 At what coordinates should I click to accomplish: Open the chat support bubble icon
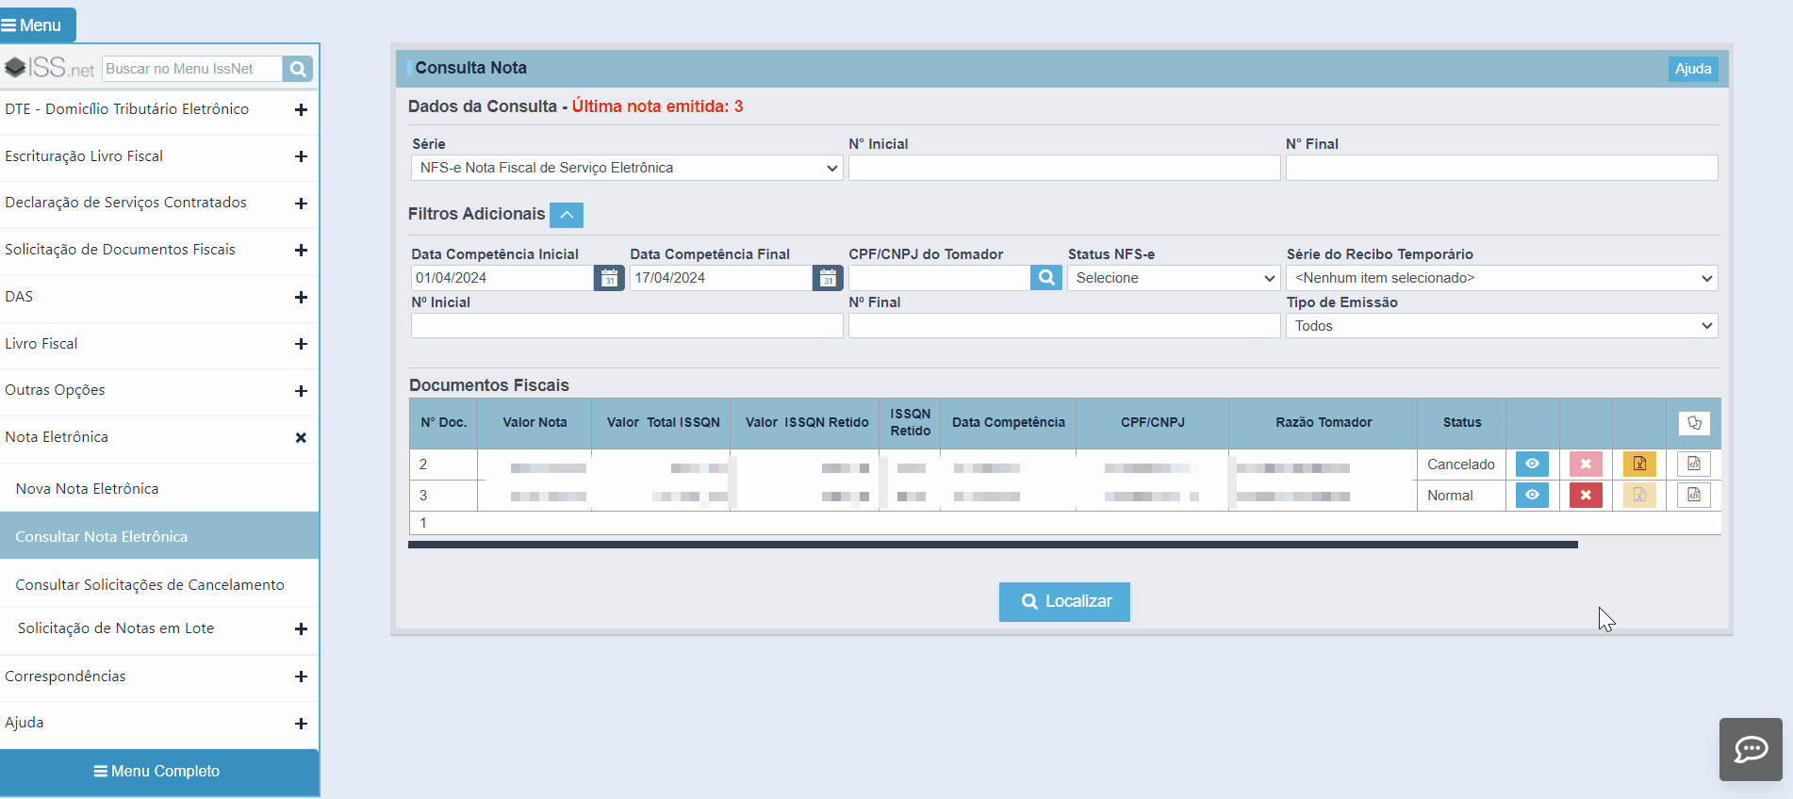point(1751,749)
